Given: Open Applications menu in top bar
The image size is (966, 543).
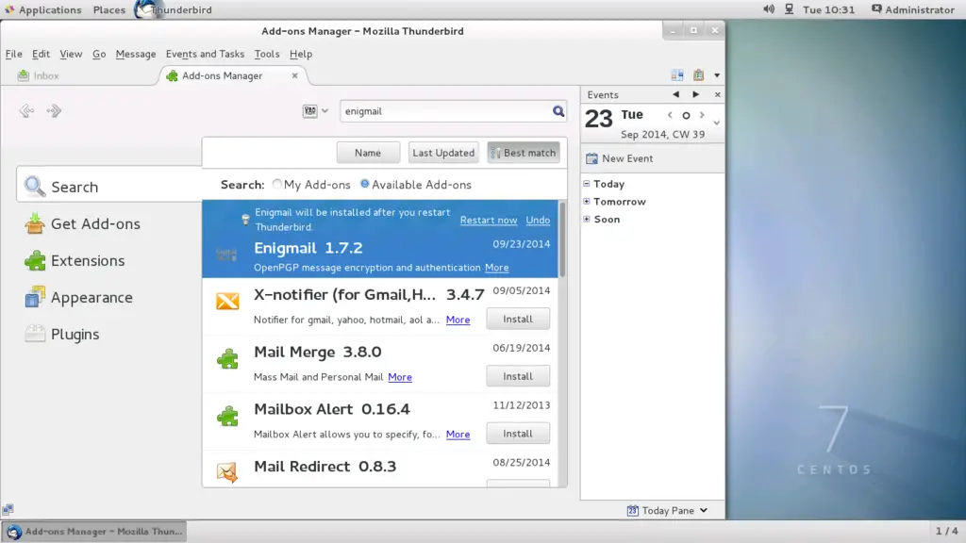Looking at the screenshot, I should (43, 9).
